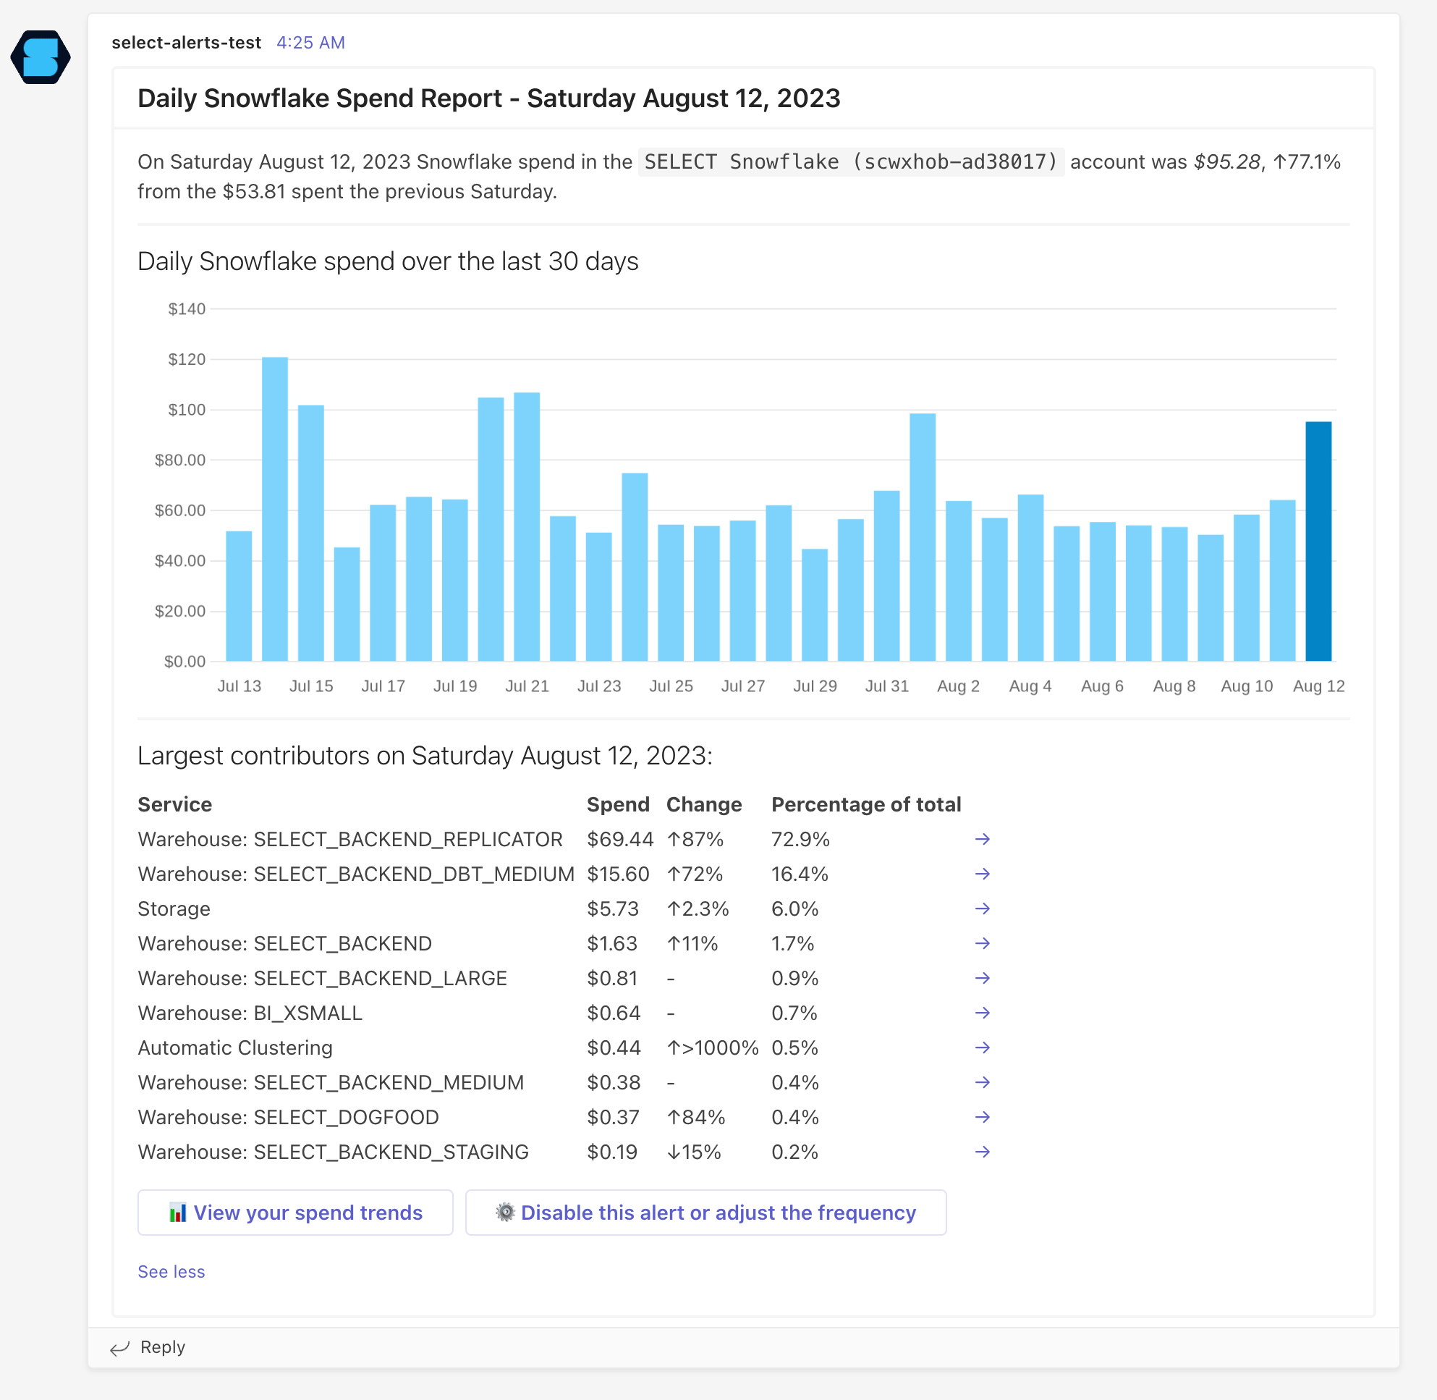The image size is (1437, 1400).
Task: Click Warehouse: SELECT_BACKEND_STAGING service name
Action: point(333,1152)
